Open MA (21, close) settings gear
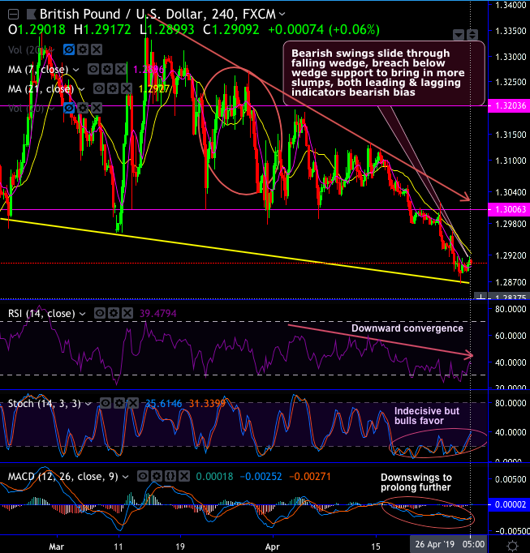This screenshot has width=530, height=553. 113,88
